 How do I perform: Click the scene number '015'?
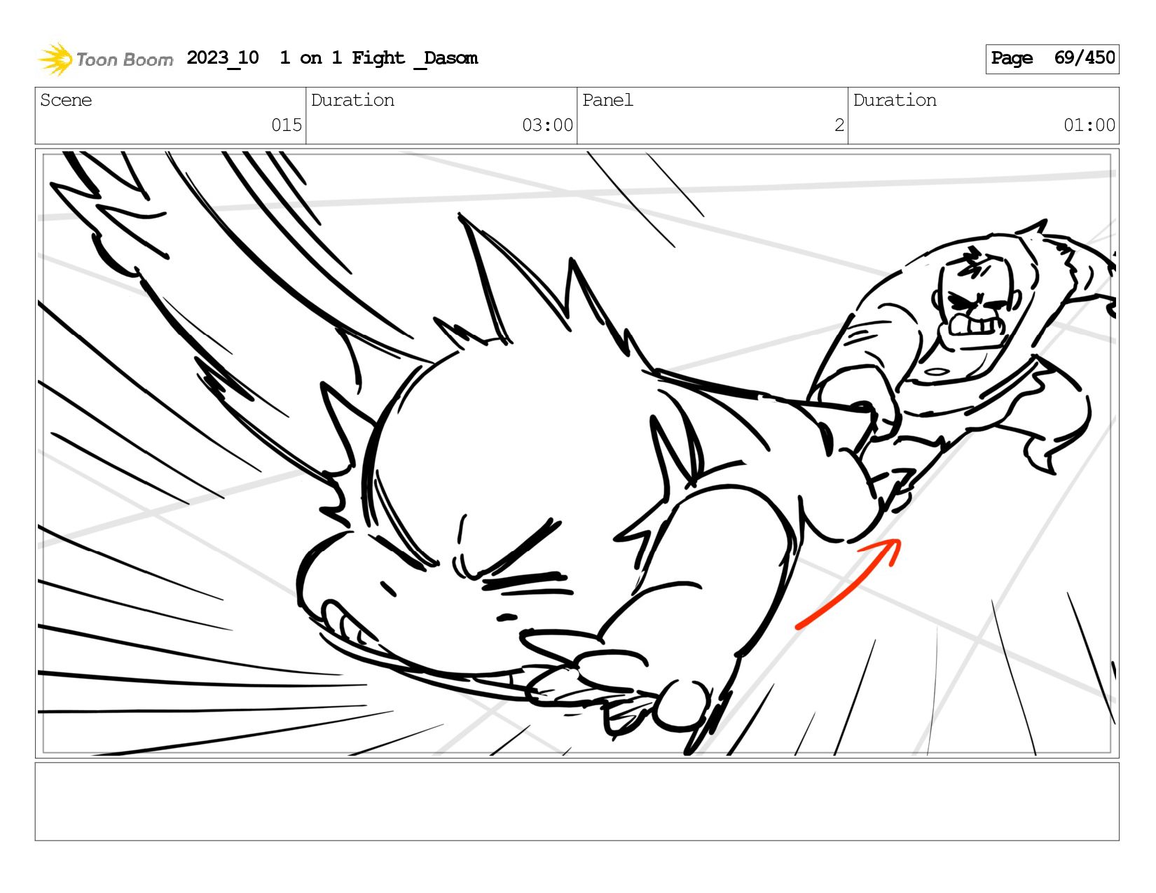point(287,125)
